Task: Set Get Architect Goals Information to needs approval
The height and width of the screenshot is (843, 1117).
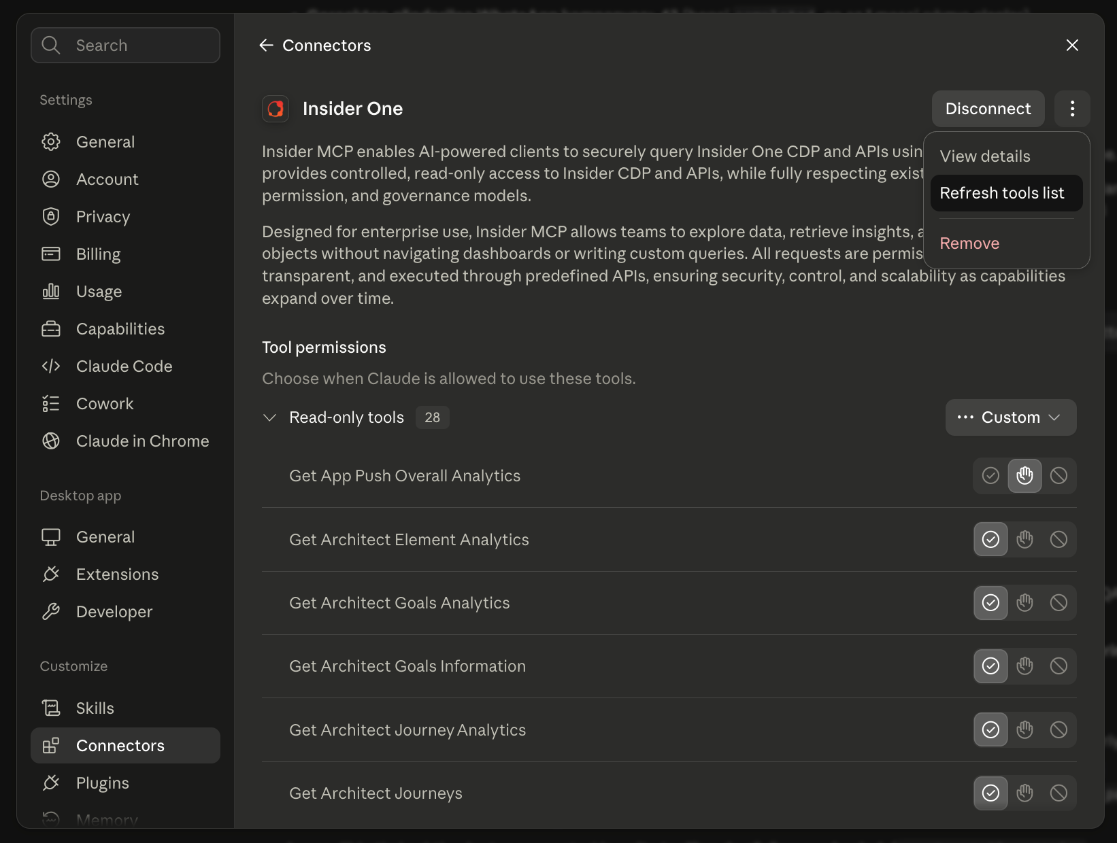Action: pyautogui.click(x=1024, y=666)
